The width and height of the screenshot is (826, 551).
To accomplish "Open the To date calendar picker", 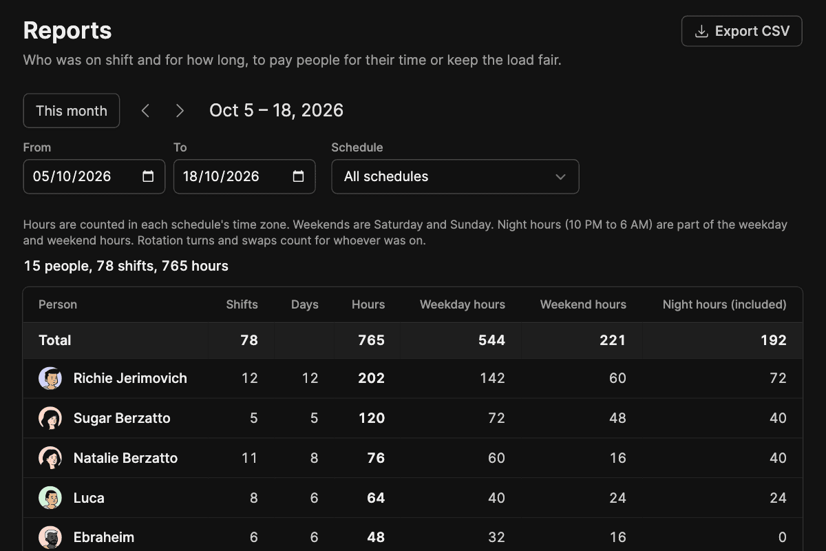I will click(x=298, y=176).
